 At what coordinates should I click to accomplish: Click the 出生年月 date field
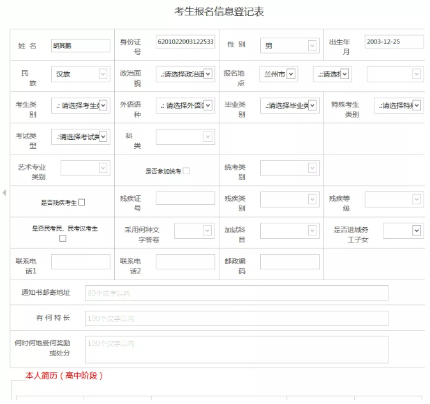[x=394, y=41]
